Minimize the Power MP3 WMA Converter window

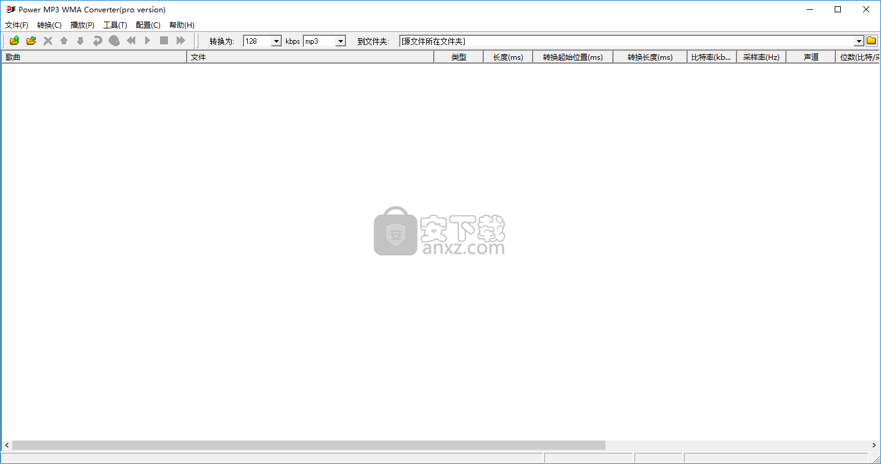pos(809,9)
